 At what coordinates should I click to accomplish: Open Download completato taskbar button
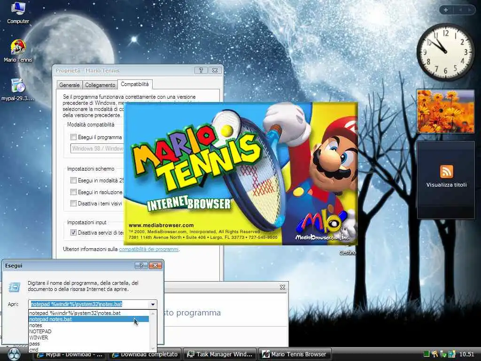click(x=145, y=354)
